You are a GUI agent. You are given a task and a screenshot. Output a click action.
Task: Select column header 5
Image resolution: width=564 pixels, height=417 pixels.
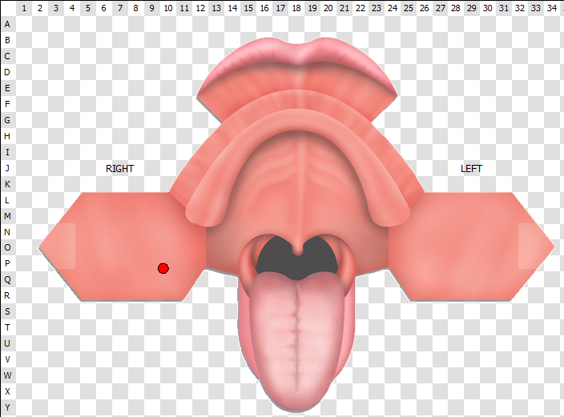(x=88, y=8)
